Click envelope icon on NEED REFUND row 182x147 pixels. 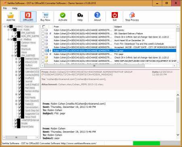[x=46, y=61]
